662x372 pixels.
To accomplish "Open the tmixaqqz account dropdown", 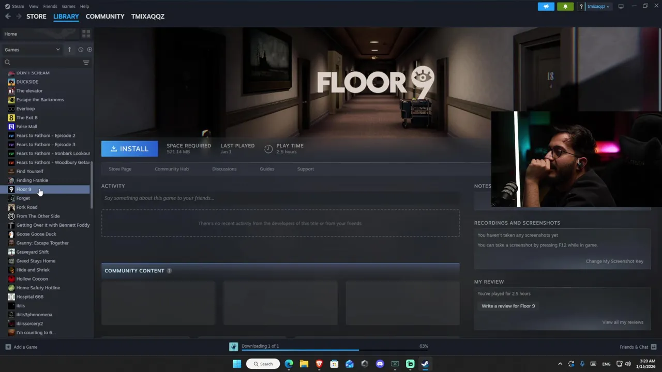I will [x=598, y=7].
